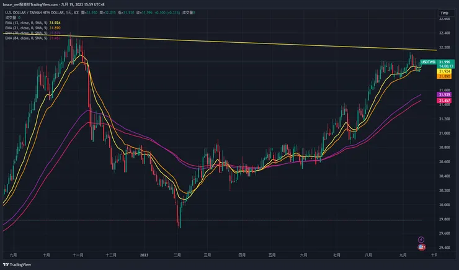
Task: Click the US flag economic event icon
Action: pos(421,247)
